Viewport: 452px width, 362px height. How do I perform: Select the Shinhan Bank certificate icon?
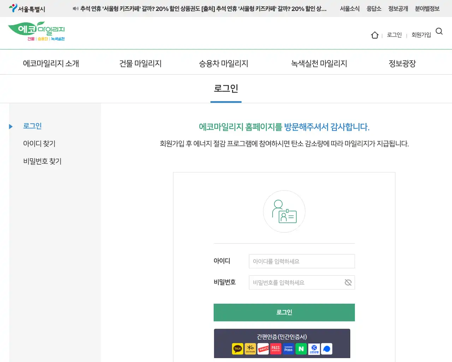pos(314,349)
